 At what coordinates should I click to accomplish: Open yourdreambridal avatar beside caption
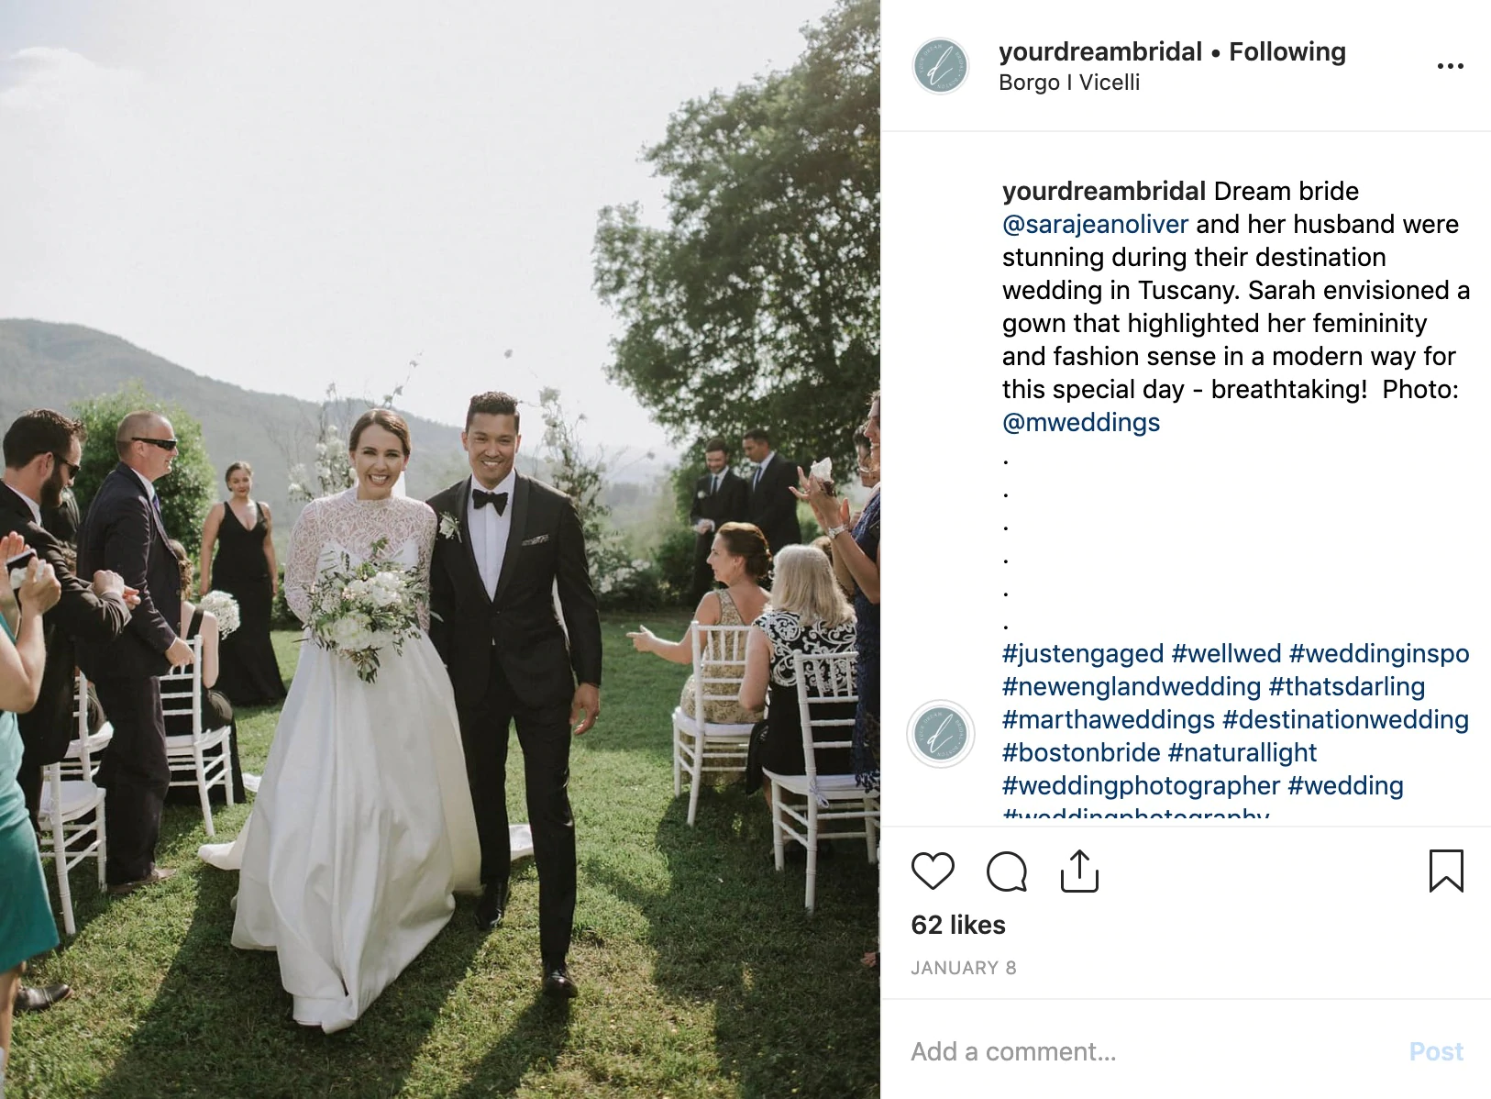941,734
